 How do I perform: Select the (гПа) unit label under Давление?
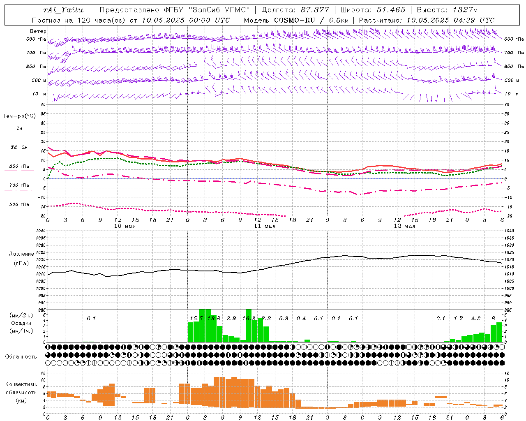click(x=21, y=263)
